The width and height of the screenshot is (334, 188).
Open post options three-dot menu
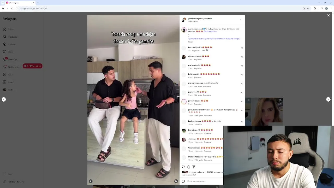[241, 20]
